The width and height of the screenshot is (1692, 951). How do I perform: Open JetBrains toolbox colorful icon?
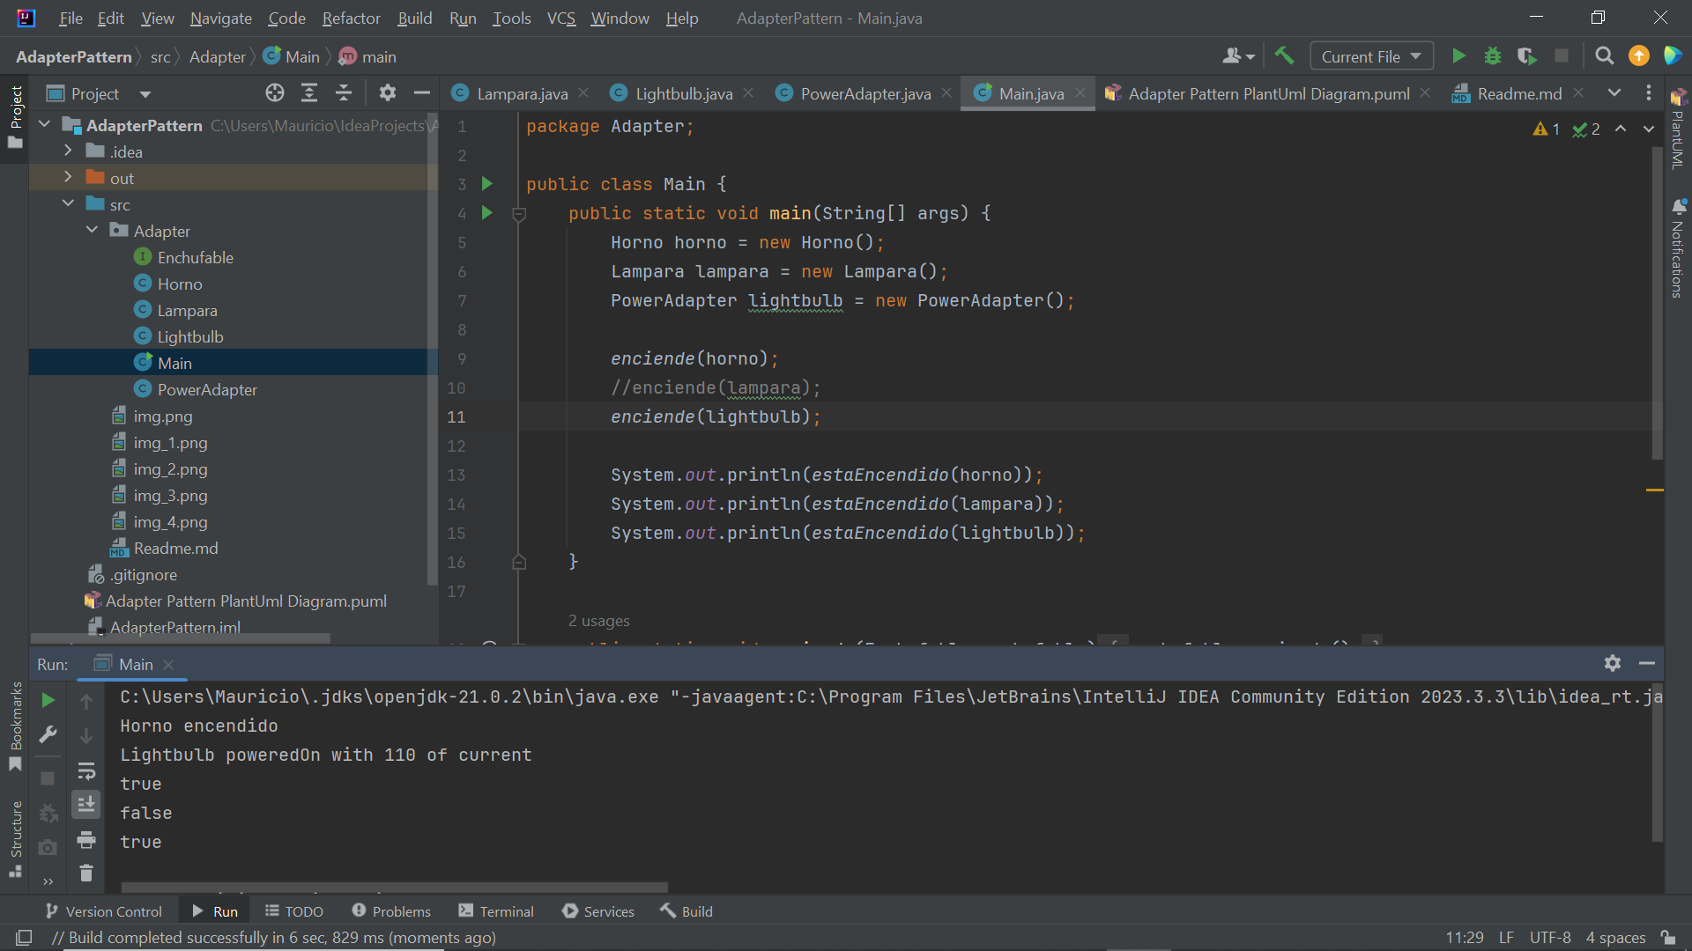[1673, 56]
